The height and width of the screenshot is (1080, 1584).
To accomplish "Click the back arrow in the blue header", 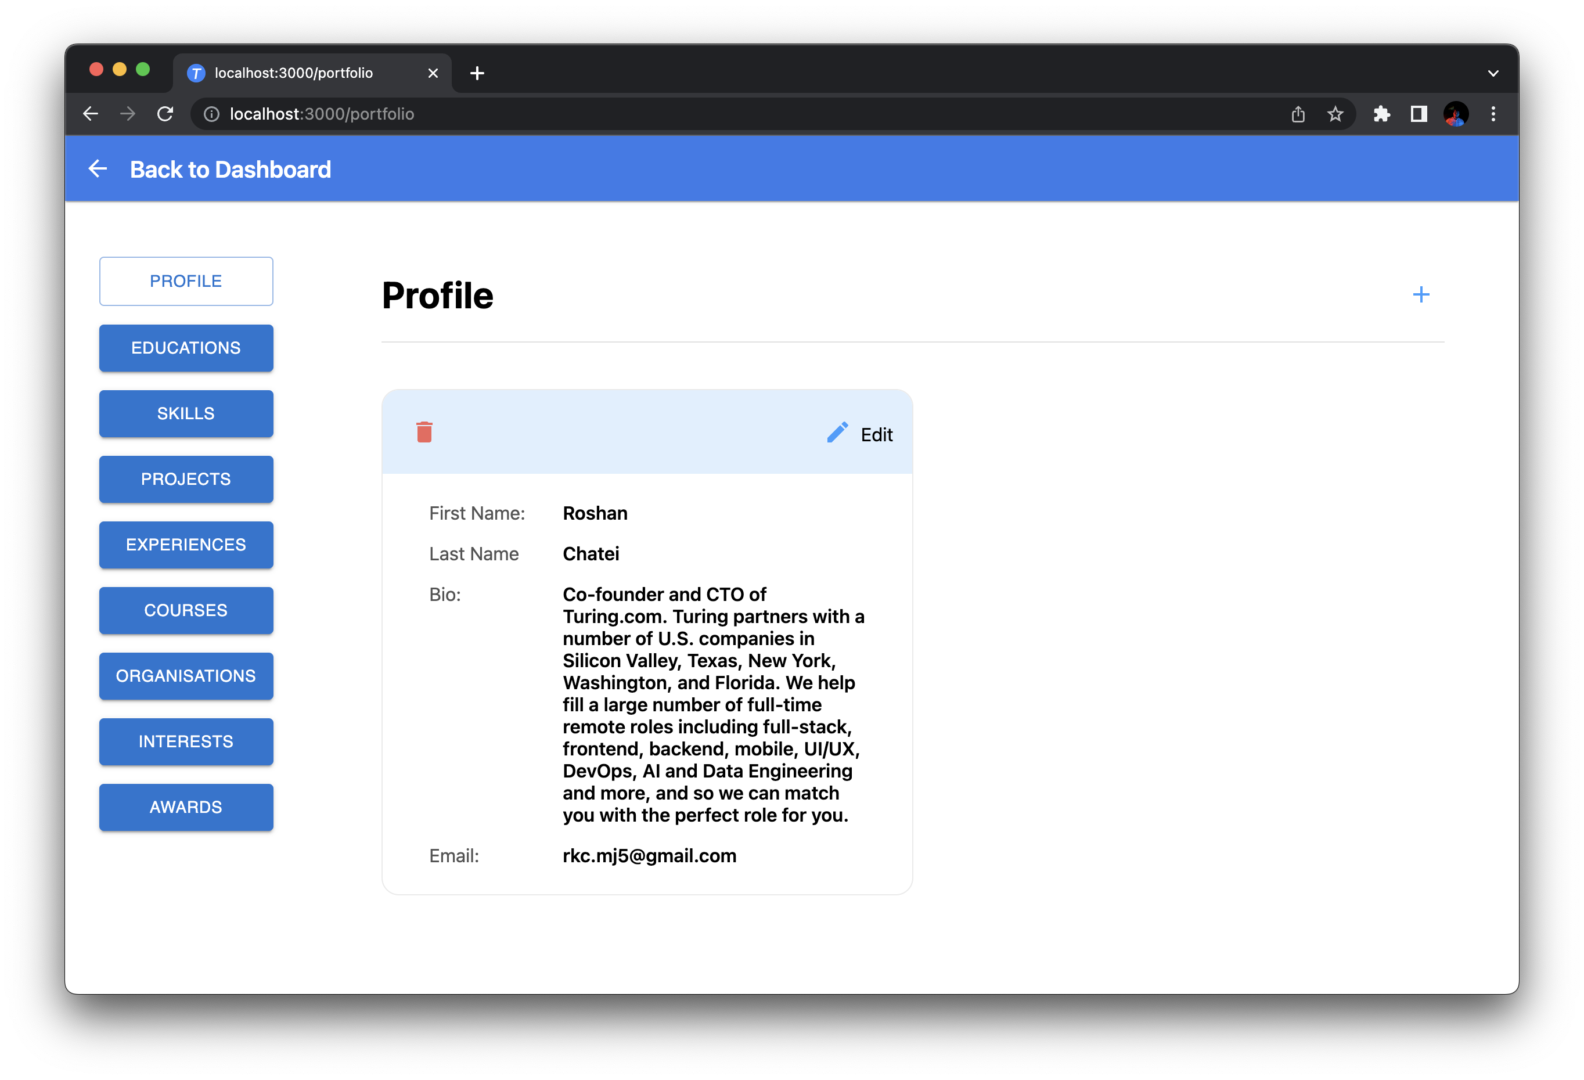I will [x=98, y=169].
